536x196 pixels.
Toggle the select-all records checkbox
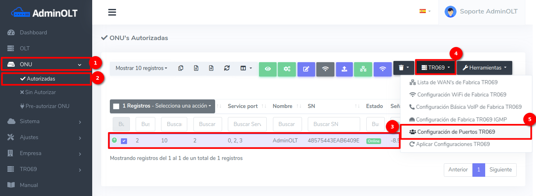pyautogui.click(x=116, y=106)
